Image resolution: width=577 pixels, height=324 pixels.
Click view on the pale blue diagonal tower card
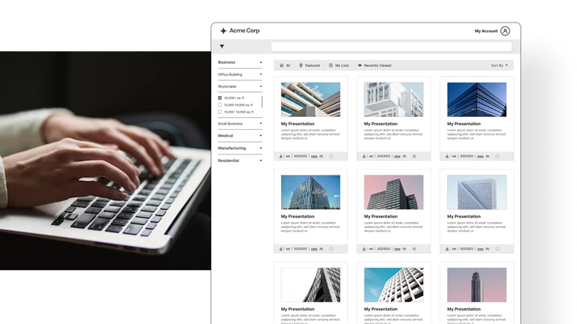480,249
